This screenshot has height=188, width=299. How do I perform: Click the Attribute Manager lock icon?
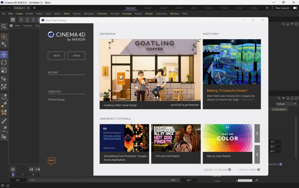(288, 98)
